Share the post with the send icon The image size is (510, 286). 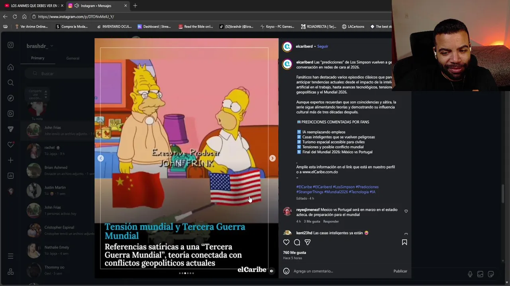pyautogui.click(x=308, y=242)
